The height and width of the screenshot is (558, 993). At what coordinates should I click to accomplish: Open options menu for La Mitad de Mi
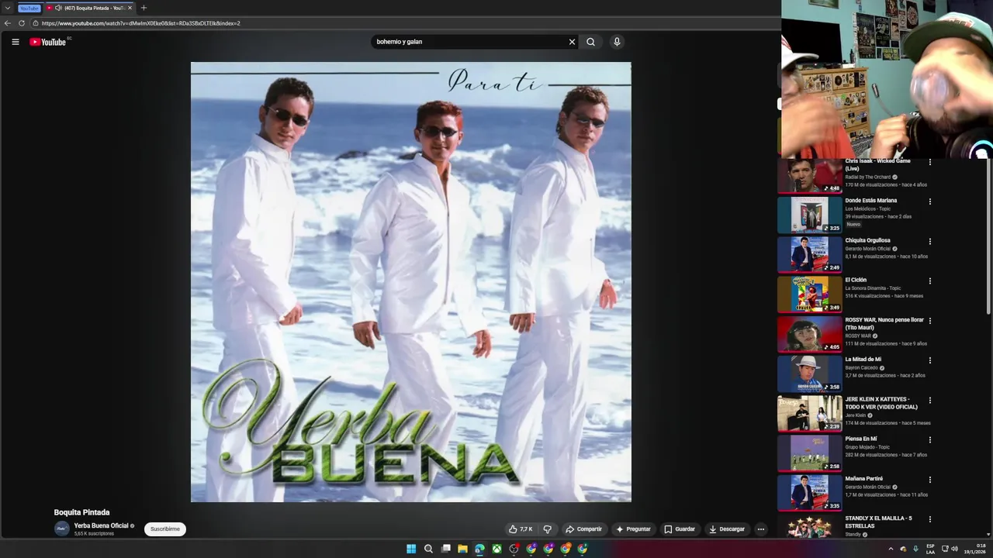coord(929,360)
